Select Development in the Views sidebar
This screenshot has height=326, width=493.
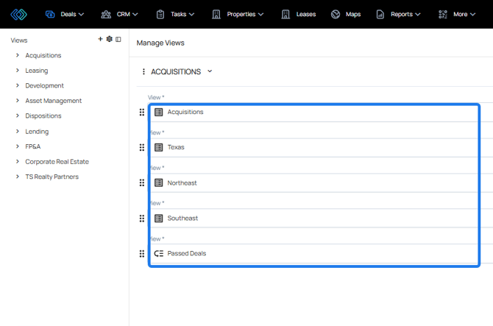click(44, 85)
